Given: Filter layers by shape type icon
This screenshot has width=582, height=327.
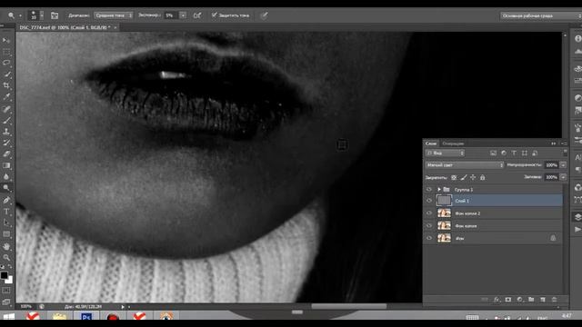Looking at the screenshot, I should point(525,154).
